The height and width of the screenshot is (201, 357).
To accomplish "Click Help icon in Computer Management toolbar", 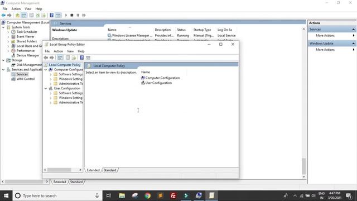I will coord(52,15).
